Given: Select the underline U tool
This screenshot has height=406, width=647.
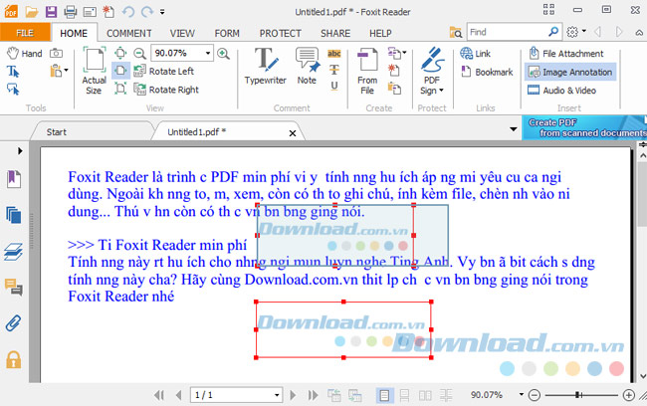Looking at the screenshot, I should point(333,86).
